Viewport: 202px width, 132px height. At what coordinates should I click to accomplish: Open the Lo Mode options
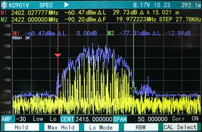click(x=101, y=127)
